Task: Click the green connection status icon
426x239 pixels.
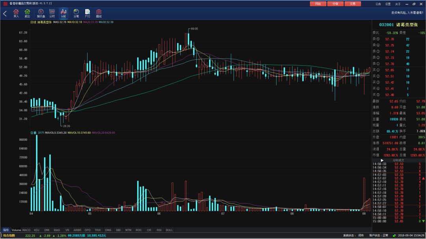Action: (394, 236)
